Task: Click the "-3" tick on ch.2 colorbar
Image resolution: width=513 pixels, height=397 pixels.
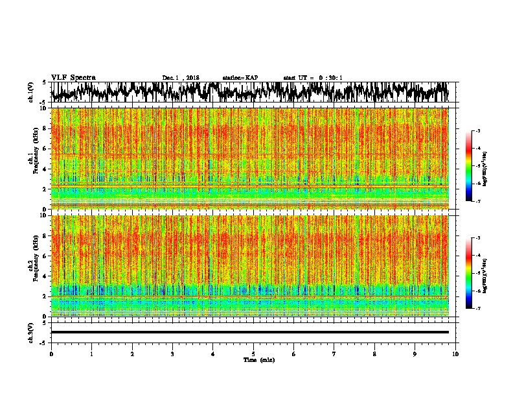Action: click(478, 238)
